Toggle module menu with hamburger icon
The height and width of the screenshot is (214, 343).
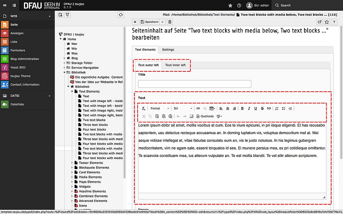point(5,5)
